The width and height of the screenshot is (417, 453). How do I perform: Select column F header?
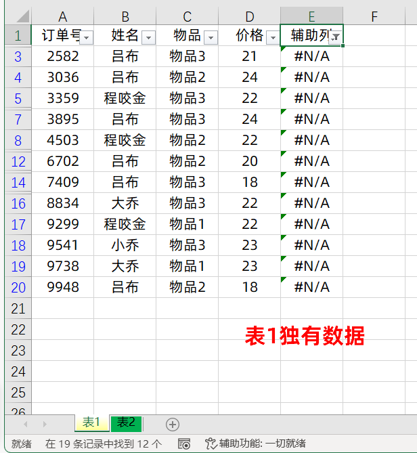(x=374, y=16)
